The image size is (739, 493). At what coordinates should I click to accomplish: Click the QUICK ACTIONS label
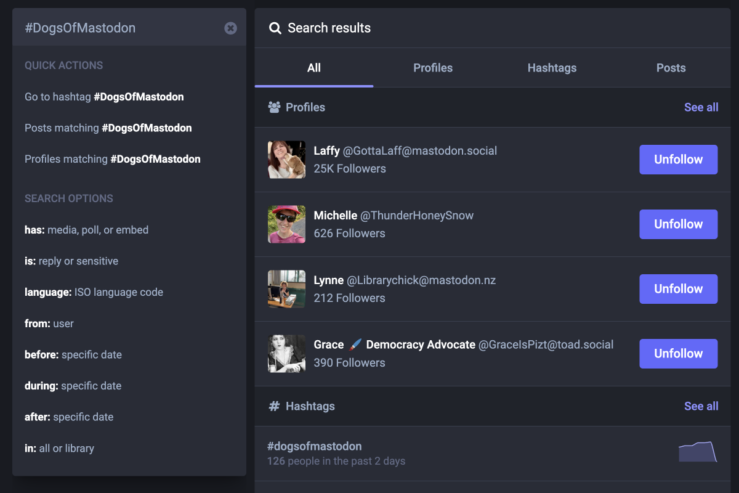[64, 65]
